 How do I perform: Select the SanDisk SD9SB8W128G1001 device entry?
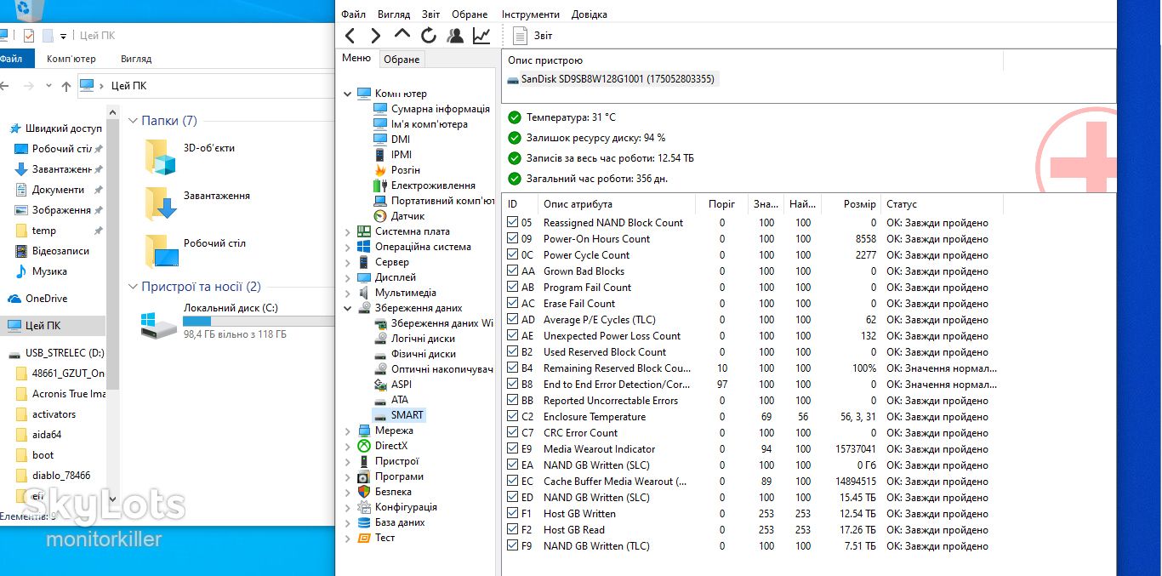point(612,79)
